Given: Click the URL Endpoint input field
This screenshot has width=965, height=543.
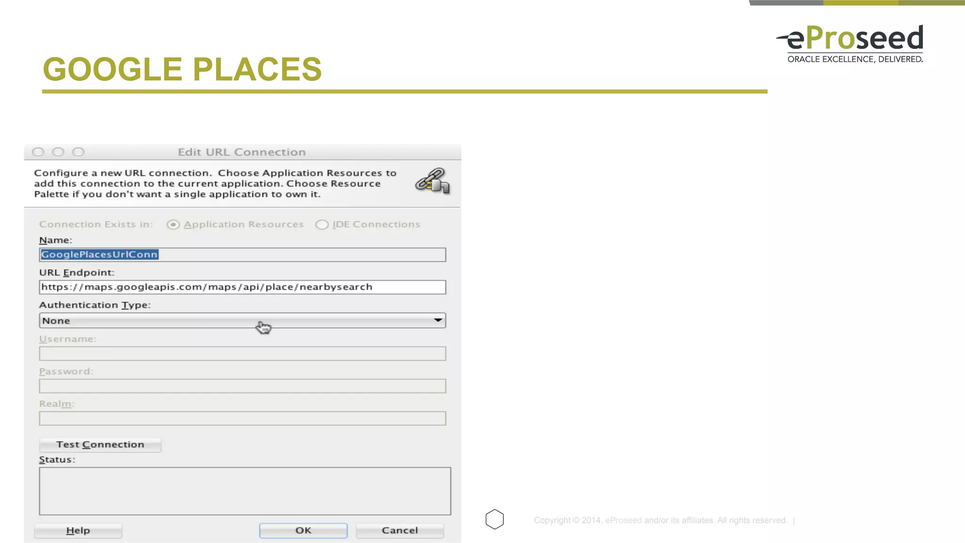Looking at the screenshot, I should pyautogui.click(x=242, y=287).
